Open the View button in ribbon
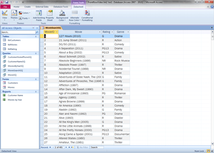The image size is (214, 153). [5, 15]
